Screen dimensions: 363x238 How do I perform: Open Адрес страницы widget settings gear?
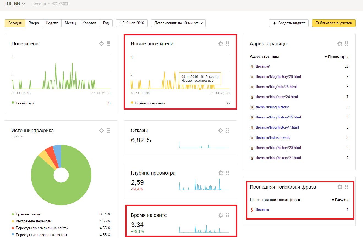[340, 44]
